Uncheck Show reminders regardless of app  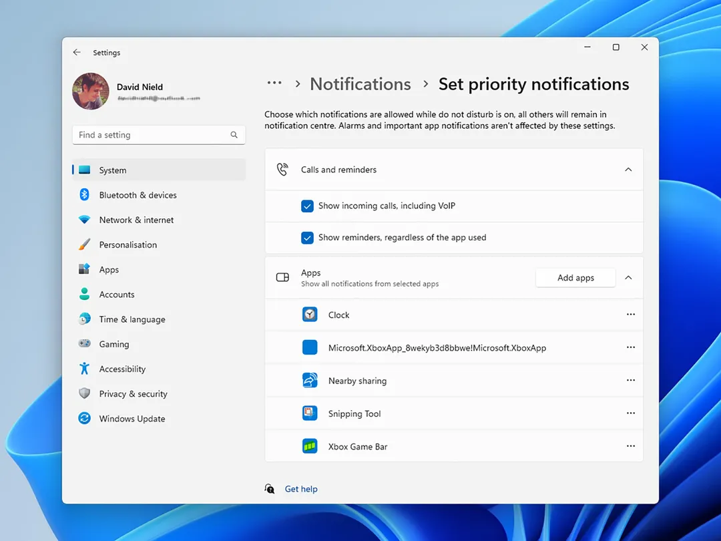coord(307,237)
